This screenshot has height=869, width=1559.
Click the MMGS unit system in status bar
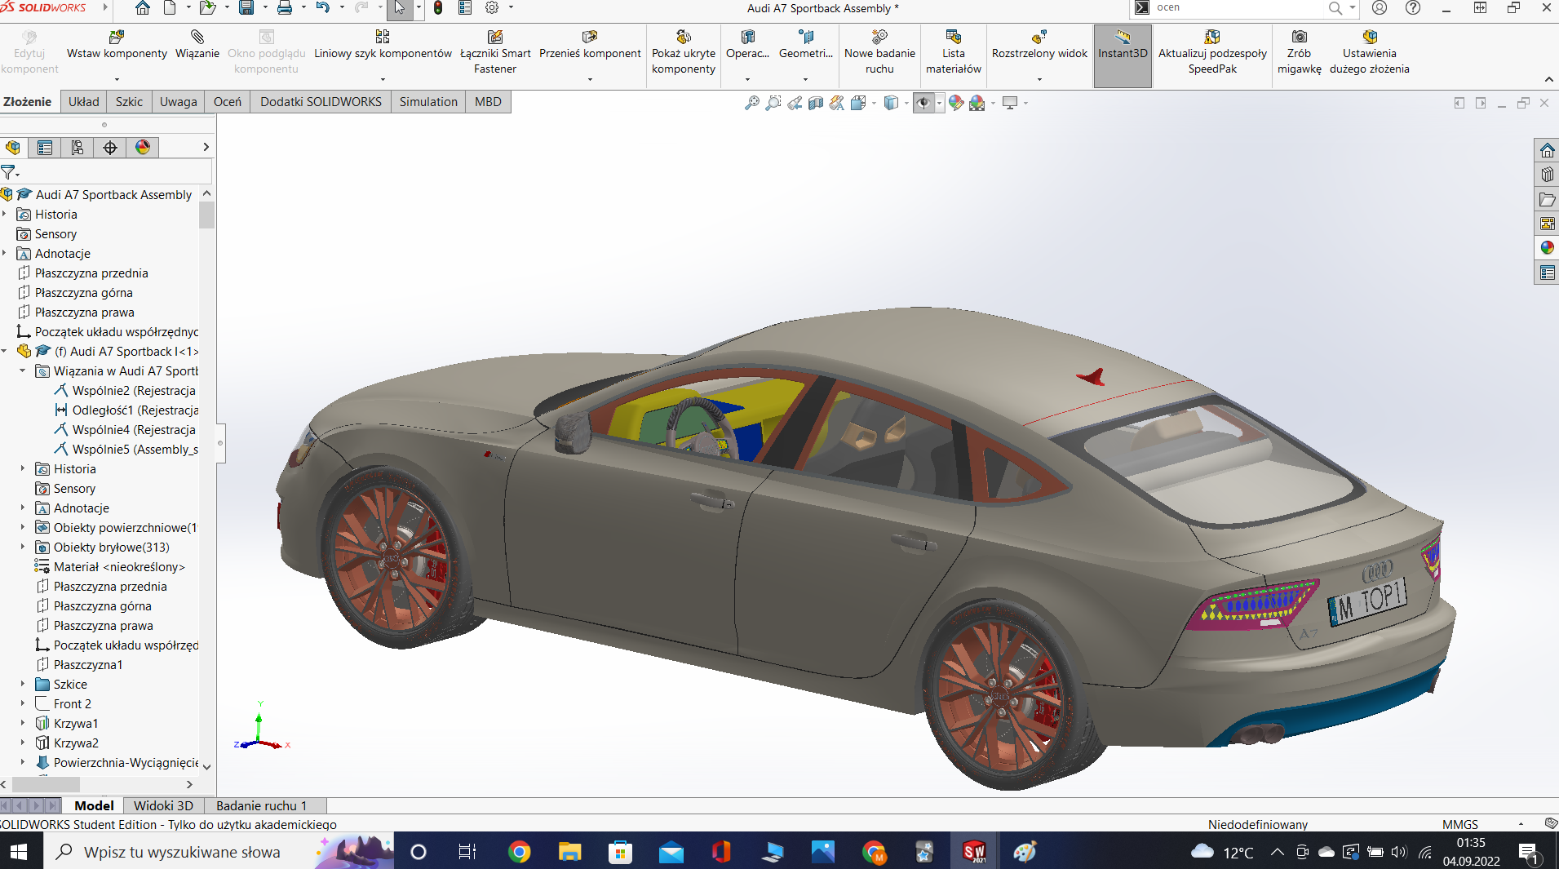[x=1459, y=825]
